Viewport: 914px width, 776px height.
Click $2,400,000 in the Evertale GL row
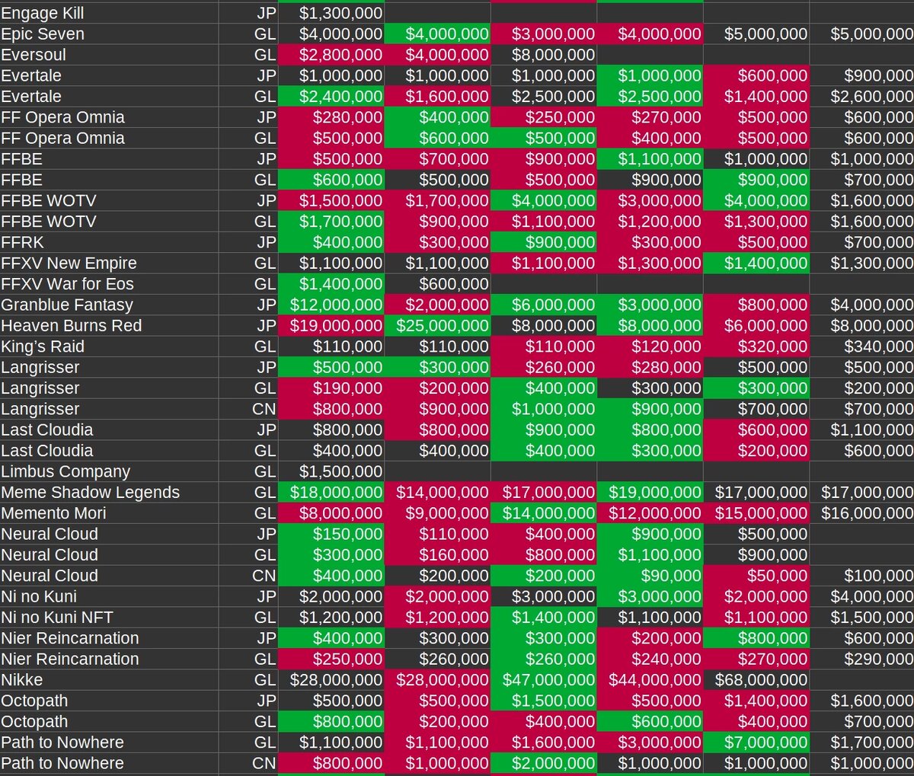tap(331, 96)
